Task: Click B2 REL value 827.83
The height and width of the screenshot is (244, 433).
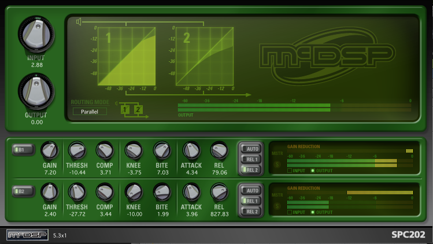Action: click(220, 214)
